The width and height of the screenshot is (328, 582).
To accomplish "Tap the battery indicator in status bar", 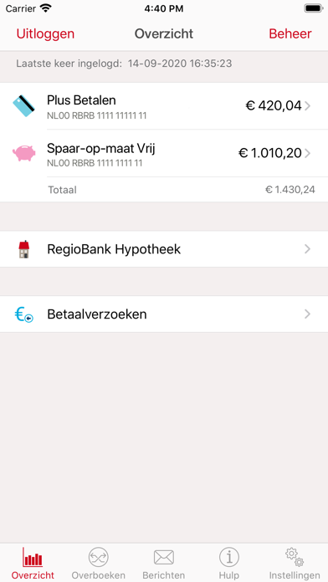I will tap(314, 8).
